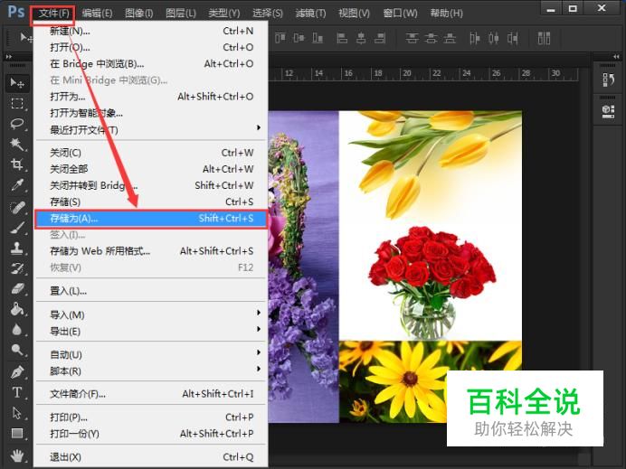Expand the collapsed toolbox panel arrows
This screenshot has height=469, width=626.
coord(8,57)
